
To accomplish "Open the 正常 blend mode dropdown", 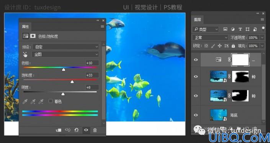I will [210, 37].
